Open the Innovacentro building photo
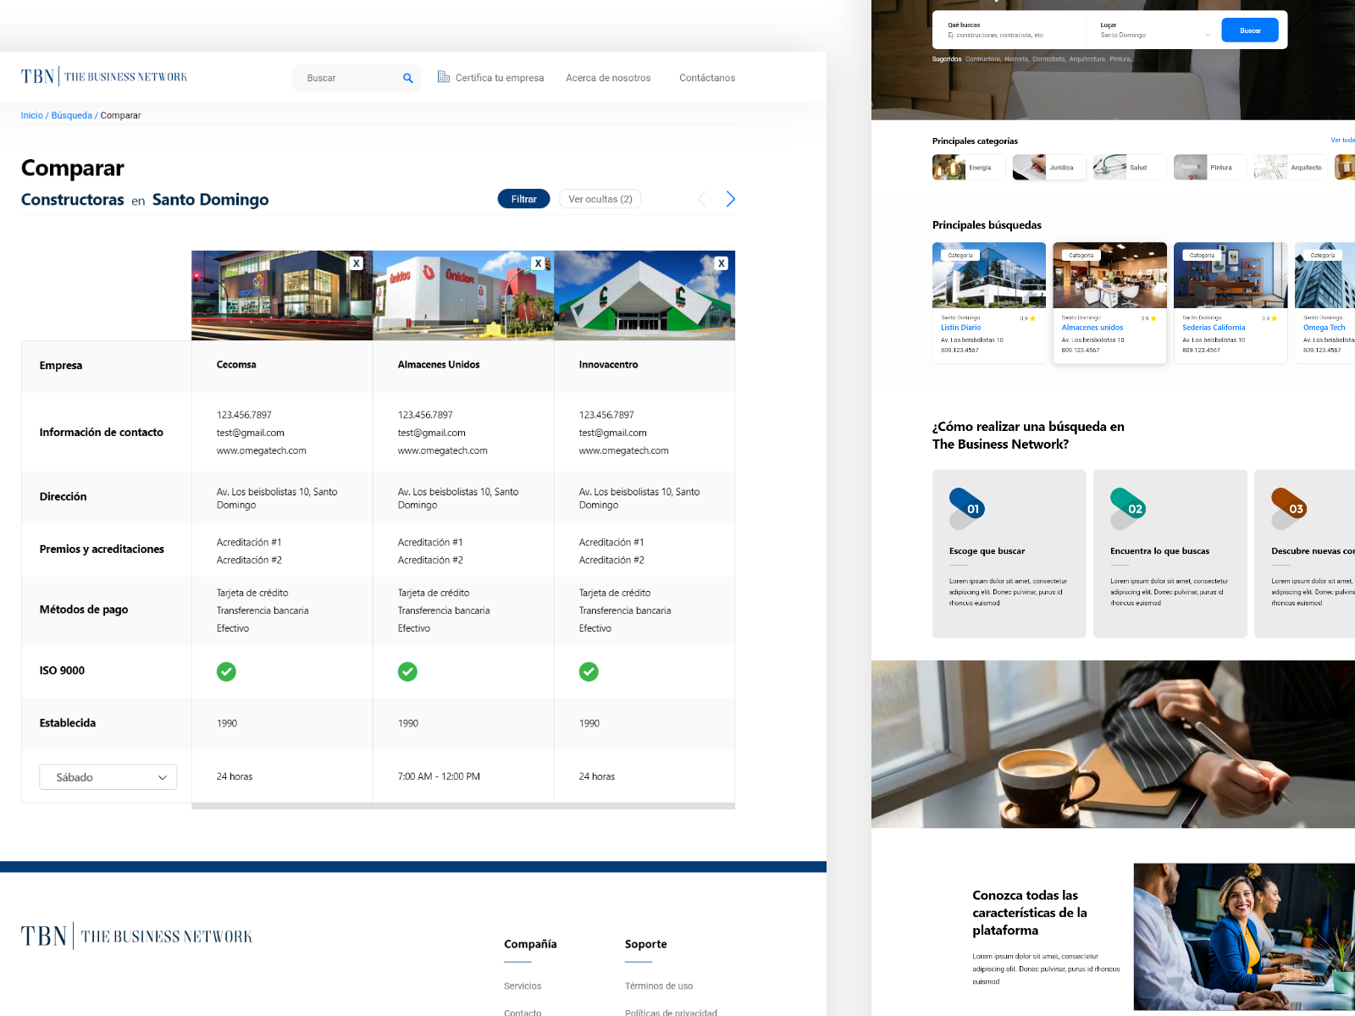 point(644,295)
